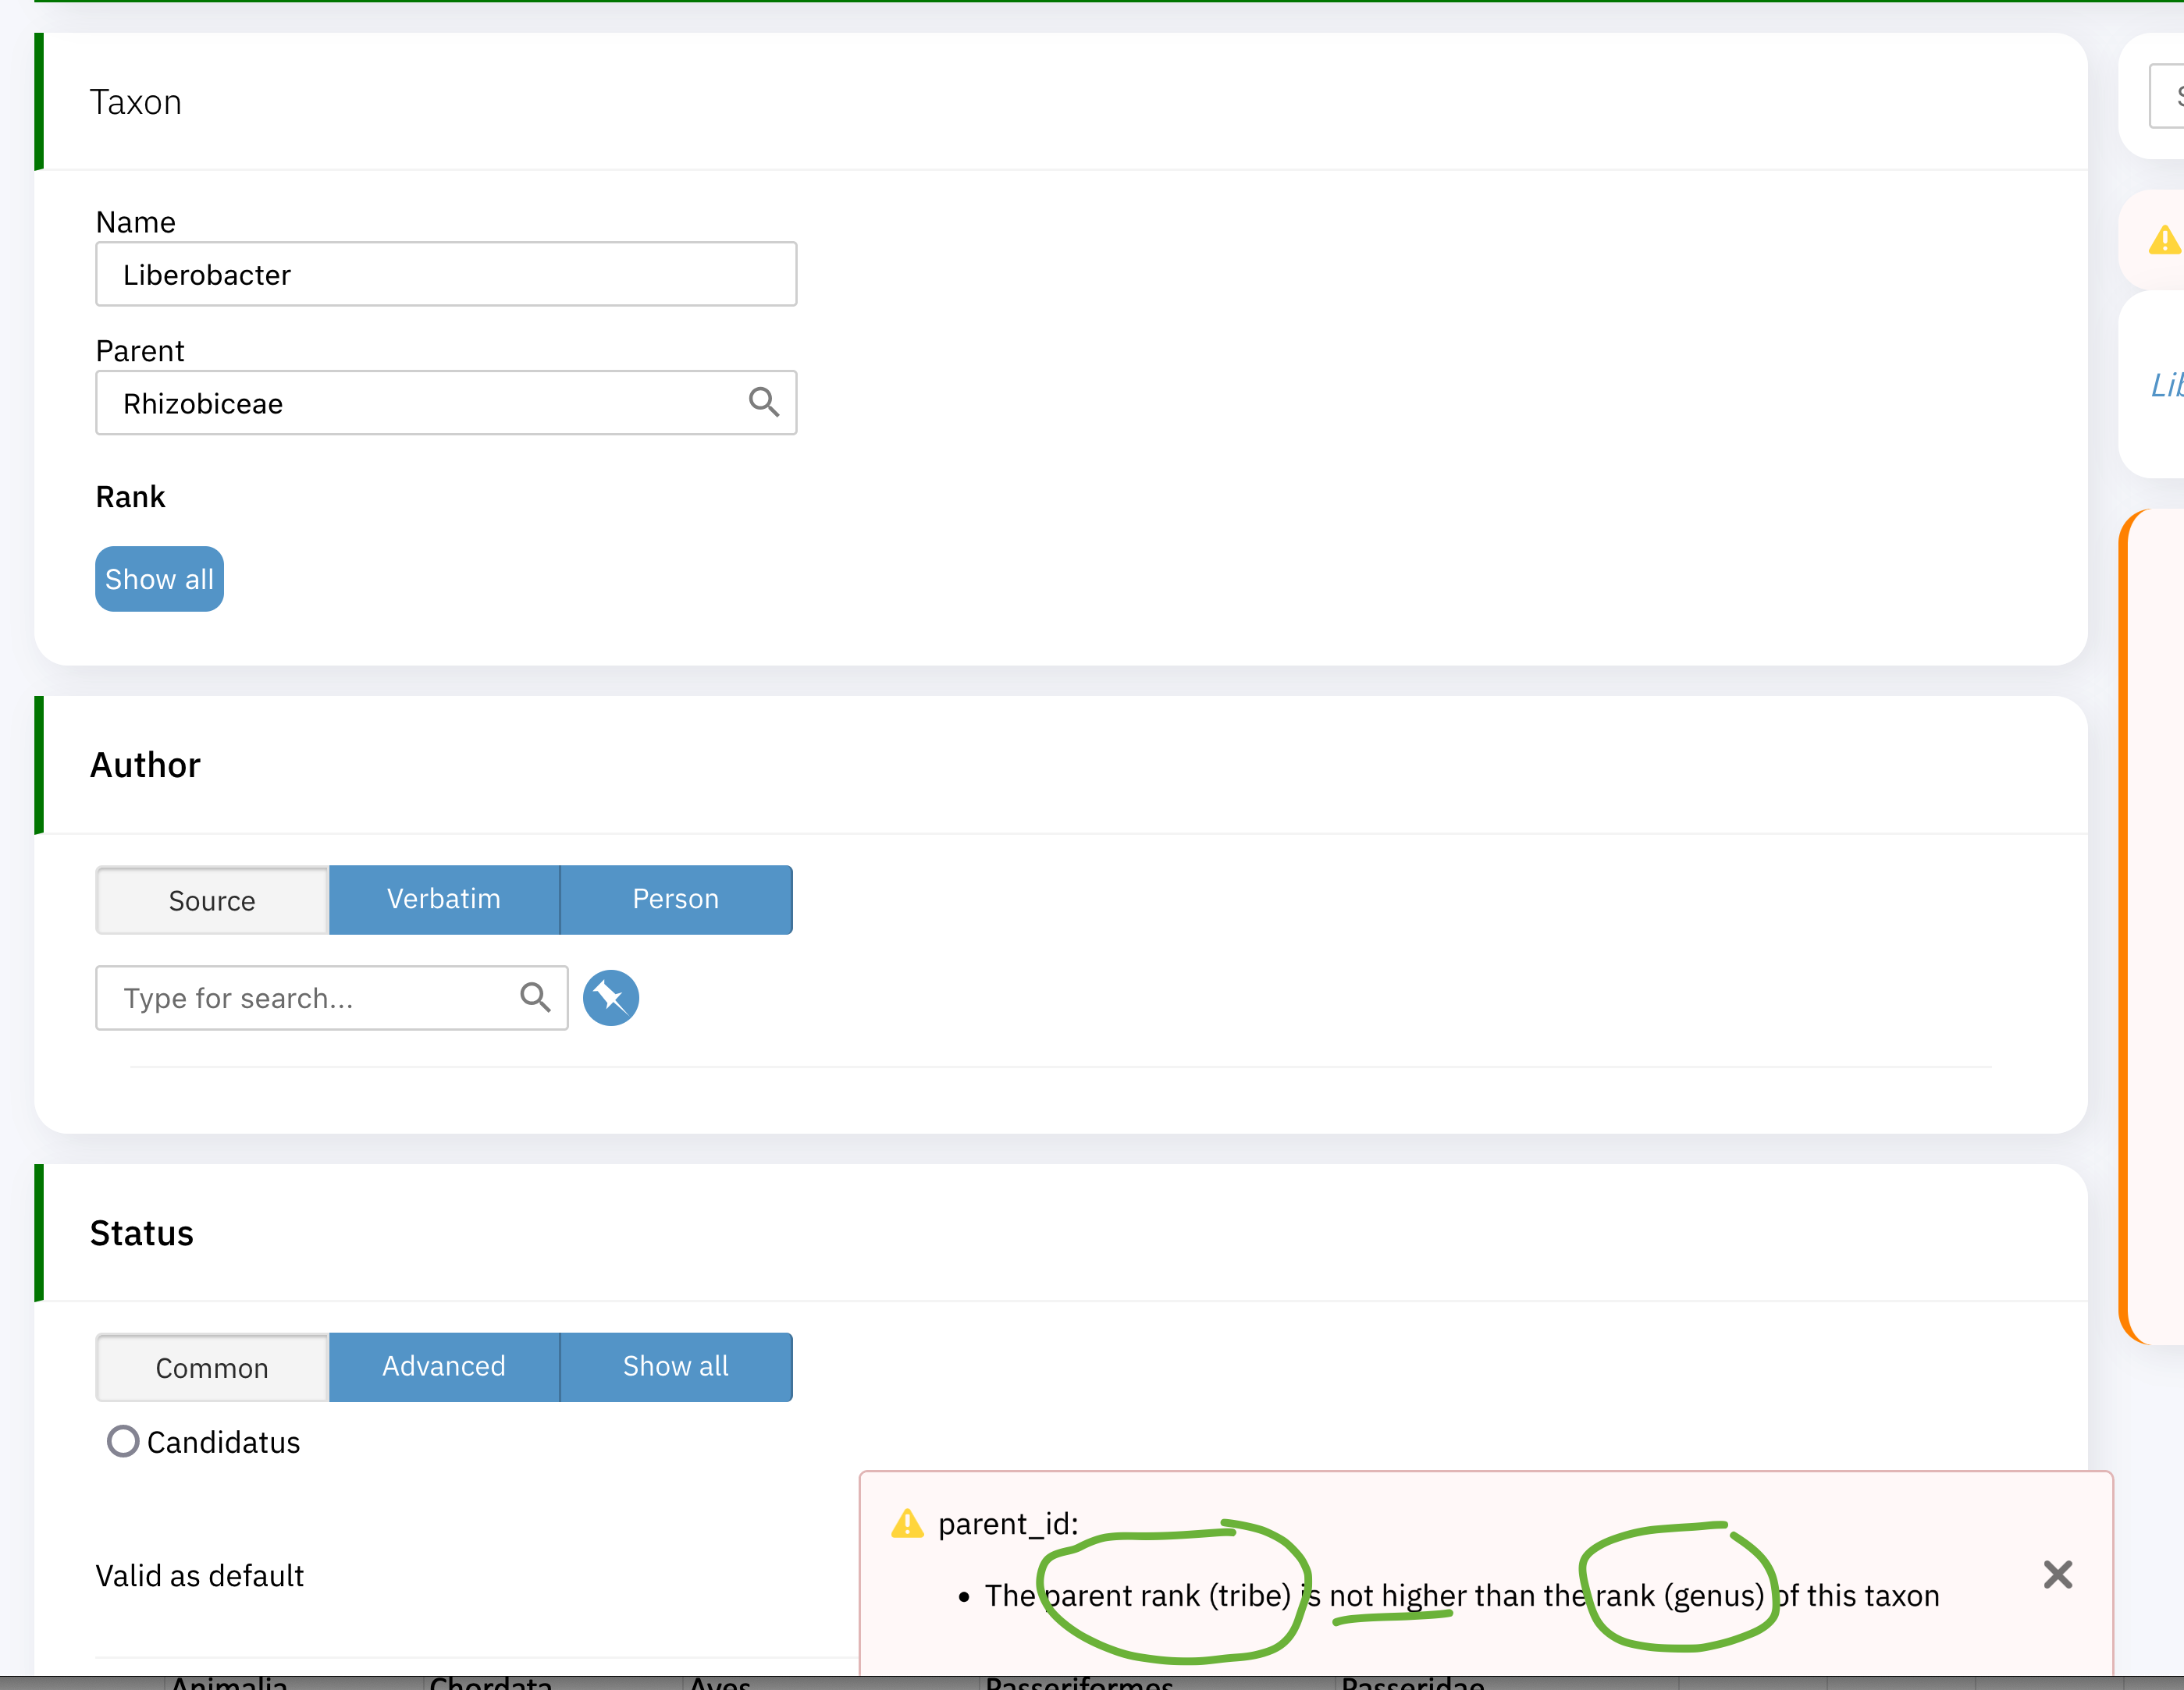Select the Person author tab
Screen dimensions: 2184x1690
click(x=675, y=899)
